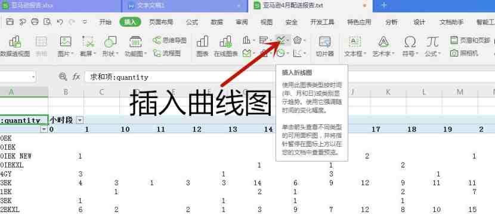Viewport: 495px width, 215px height.
Task: Click the 艺术字 word art icon
Action: 383,46
